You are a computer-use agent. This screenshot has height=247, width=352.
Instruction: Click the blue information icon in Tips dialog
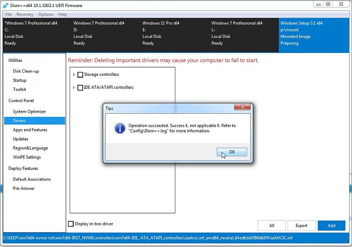coord(120,129)
